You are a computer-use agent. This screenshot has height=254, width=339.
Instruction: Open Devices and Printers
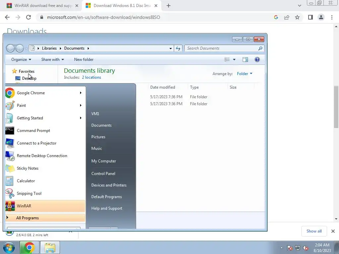click(x=109, y=185)
